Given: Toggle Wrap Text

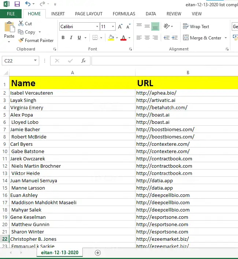Looking at the screenshot, I should click(x=196, y=26).
